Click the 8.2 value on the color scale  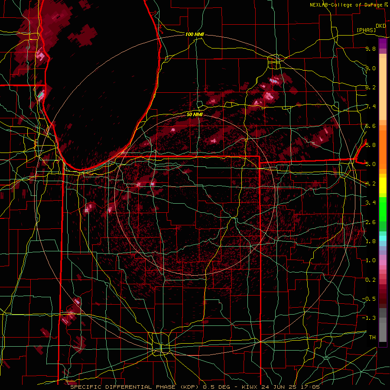370,87
